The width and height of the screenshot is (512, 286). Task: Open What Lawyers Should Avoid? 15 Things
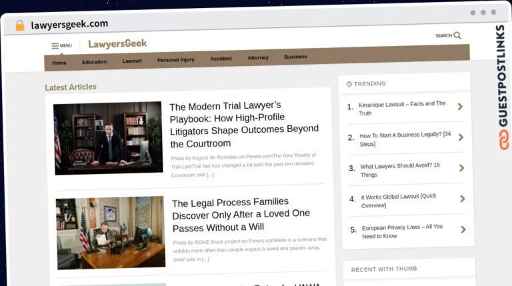tap(400, 170)
